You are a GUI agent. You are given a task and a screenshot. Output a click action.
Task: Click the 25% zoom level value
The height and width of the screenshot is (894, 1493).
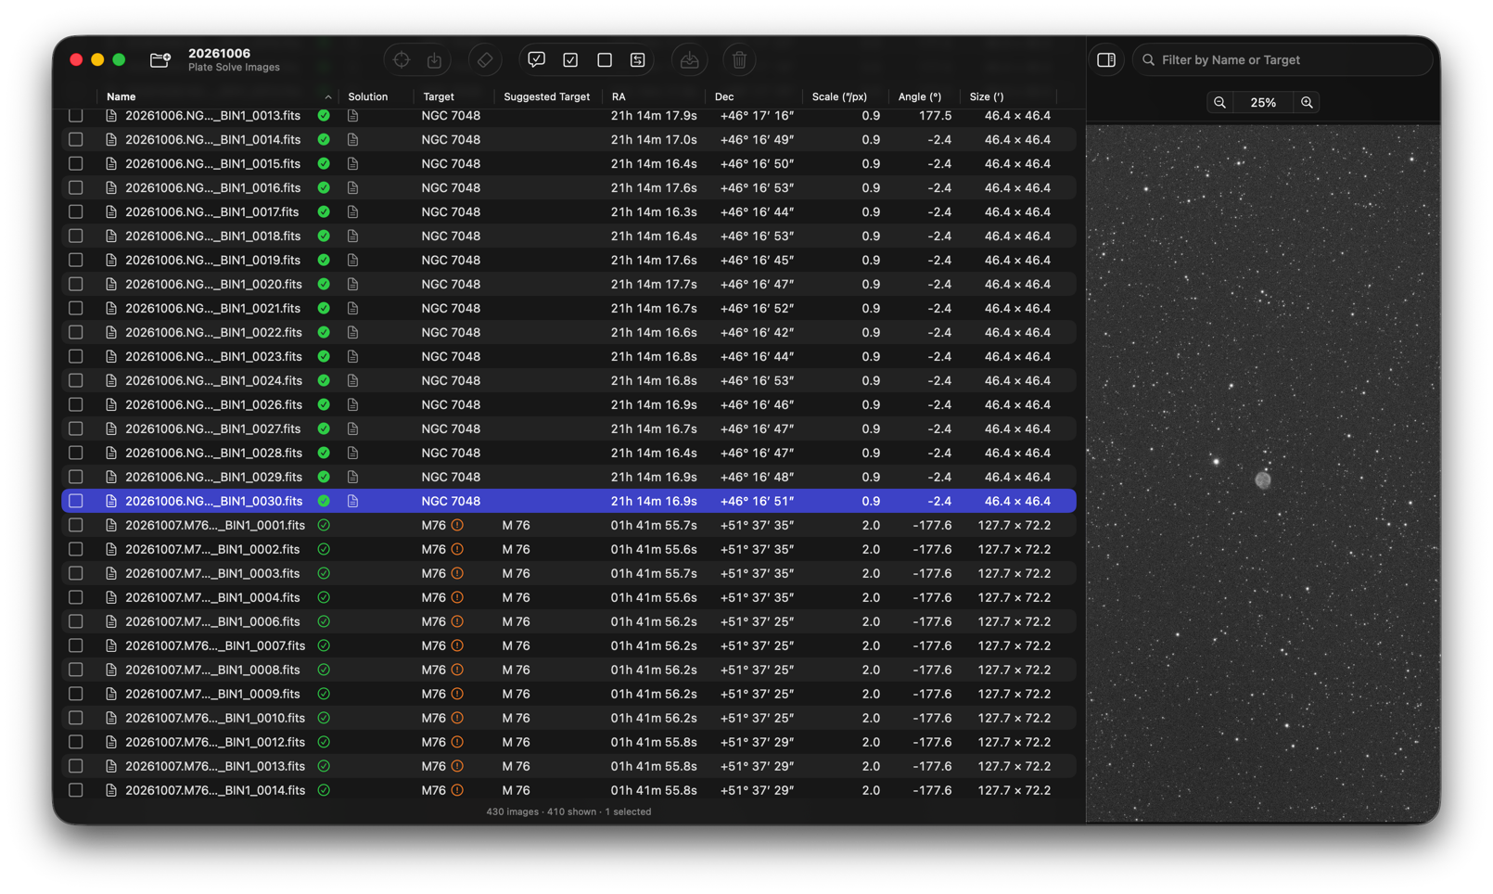pos(1263,103)
